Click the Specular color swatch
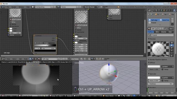 (x=154, y=78)
